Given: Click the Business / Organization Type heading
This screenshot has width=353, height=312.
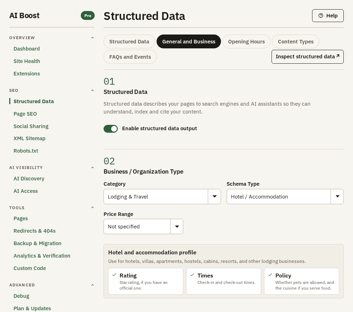Looking at the screenshot, I should coord(143,171).
